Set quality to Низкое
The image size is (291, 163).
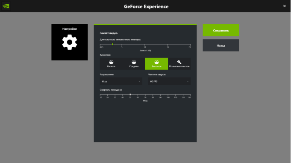click(x=111, y=64)
